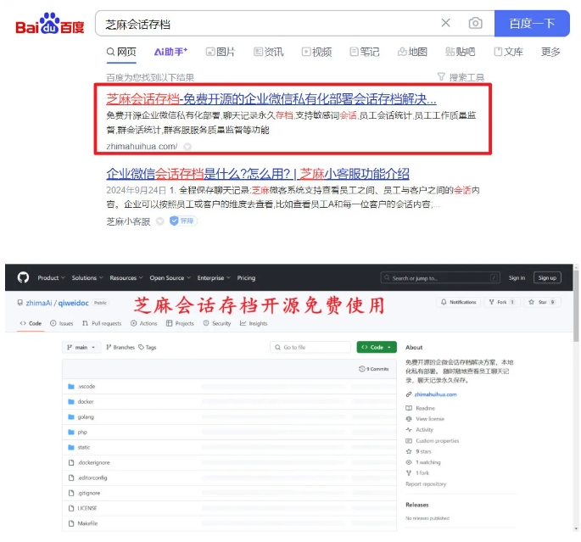Click the Baidu logo
Screen dimensions: 581x542
[50, 24]
